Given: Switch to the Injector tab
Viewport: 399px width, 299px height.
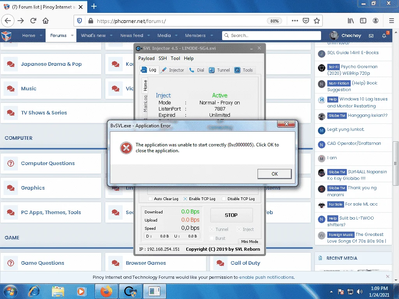Looking at the screenshot, I should [x=173, y=70].
